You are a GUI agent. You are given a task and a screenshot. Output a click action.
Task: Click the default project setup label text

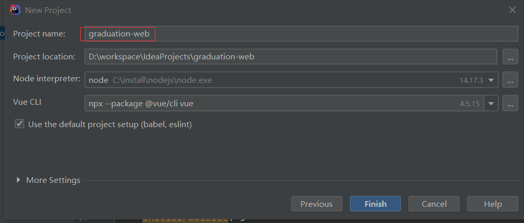tap(110, 125)
